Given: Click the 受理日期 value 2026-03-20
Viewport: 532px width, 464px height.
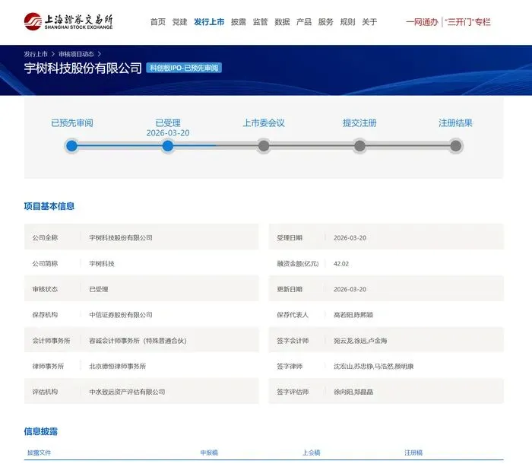Looking at the screenshot, I should coord(350,238).
